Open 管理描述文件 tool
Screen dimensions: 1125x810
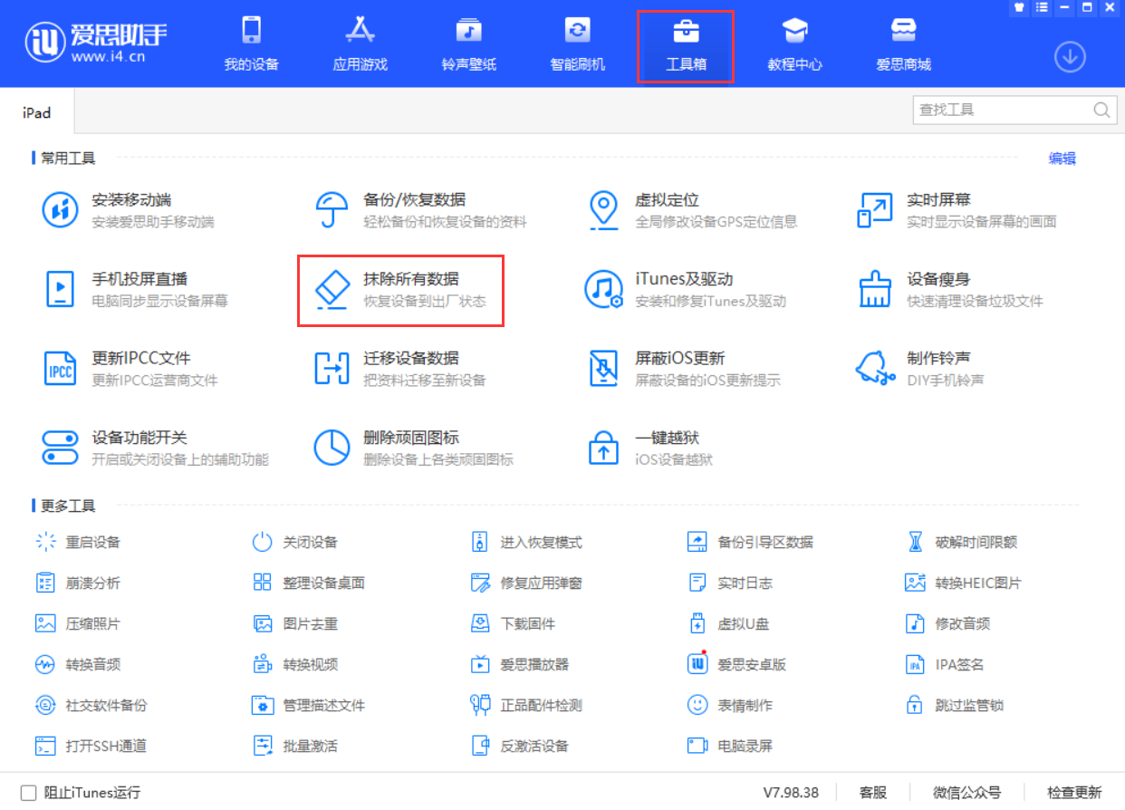pos(309,705)
